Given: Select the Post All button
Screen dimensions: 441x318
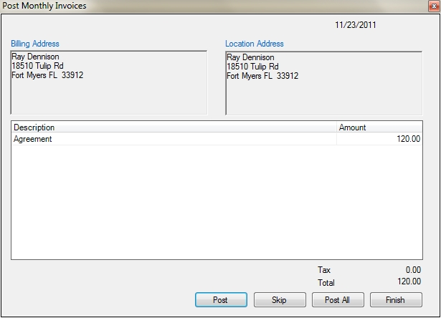Looking at the screenshot, I should tap(338, 300).
